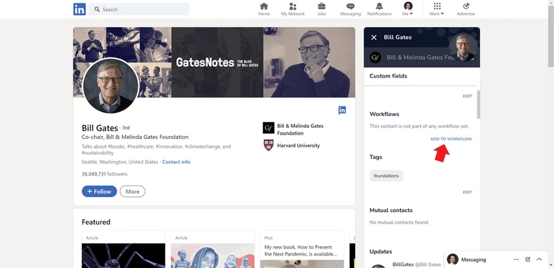Screen dimensions: 554x268
Task: Open the Messaging icon in top bar
Action: click(x=350, y=6)
